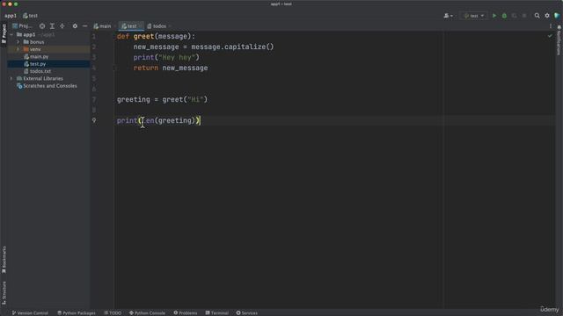Toggle the Bookmarks tool window stripe
Image resolution: width=563 pixels, height=316 pixels.
point(4,260)
